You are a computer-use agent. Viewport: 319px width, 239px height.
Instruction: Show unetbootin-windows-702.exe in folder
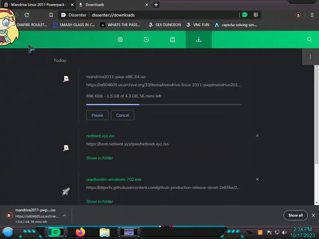pos(100,201)
